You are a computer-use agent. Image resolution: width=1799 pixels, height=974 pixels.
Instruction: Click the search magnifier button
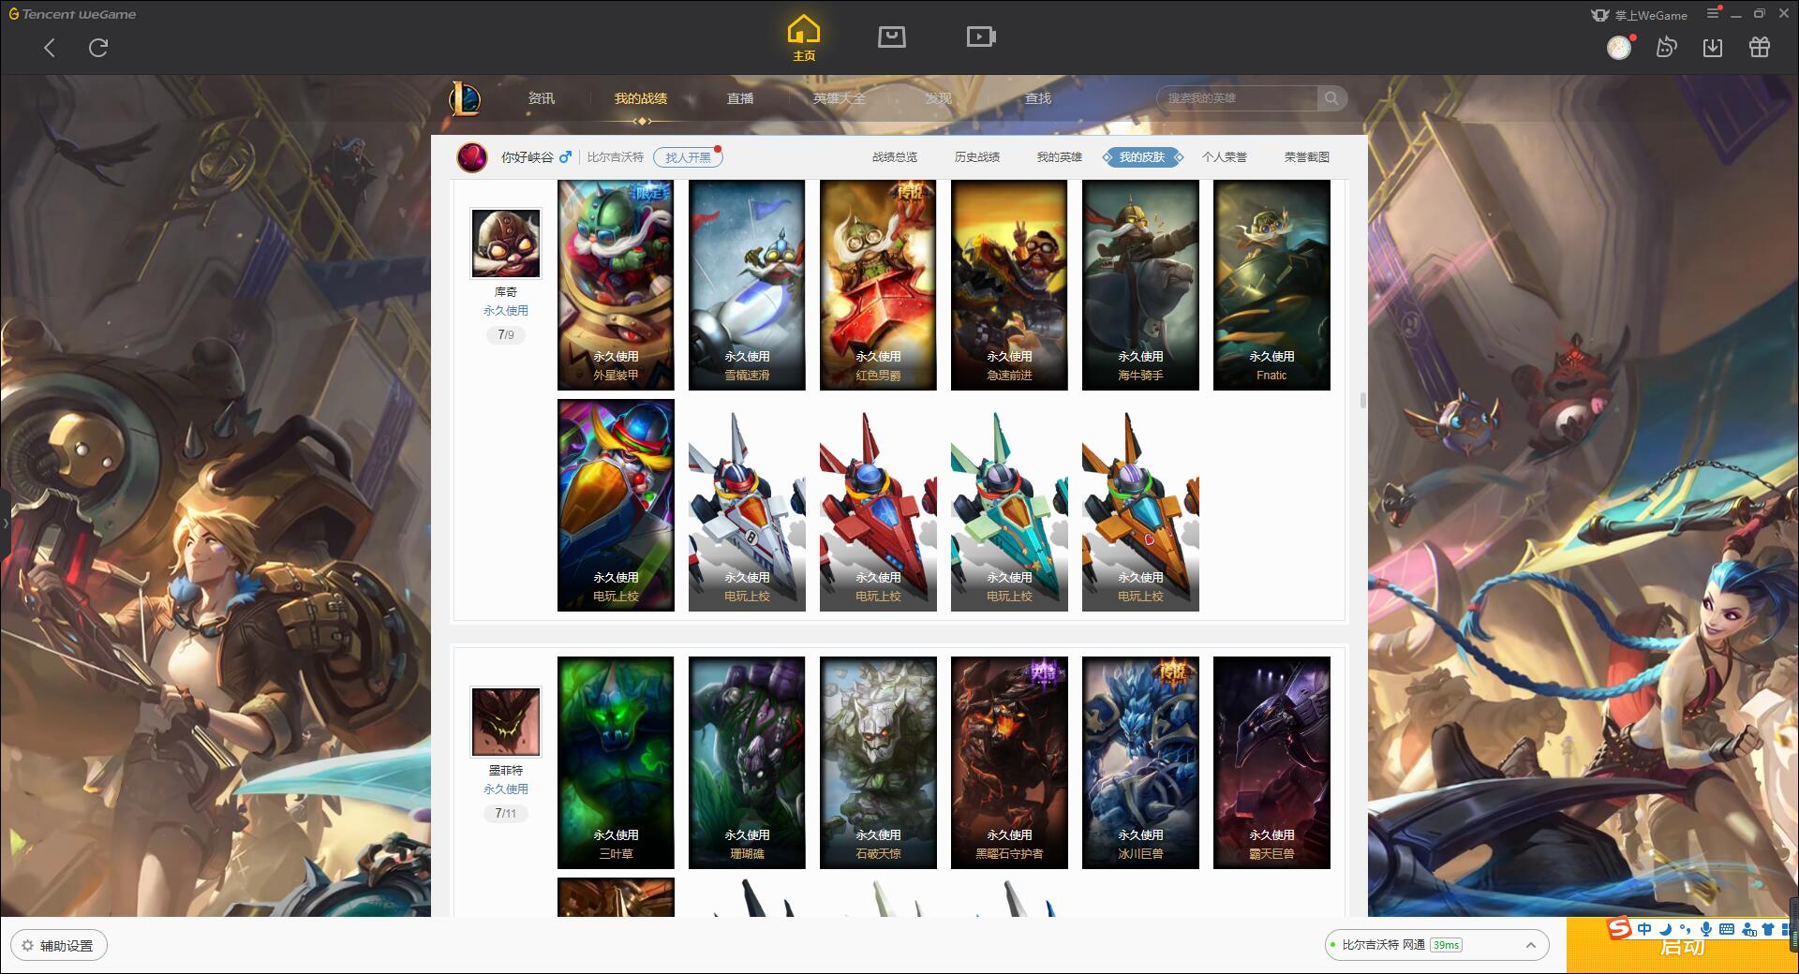click(x=1331, y=98)
